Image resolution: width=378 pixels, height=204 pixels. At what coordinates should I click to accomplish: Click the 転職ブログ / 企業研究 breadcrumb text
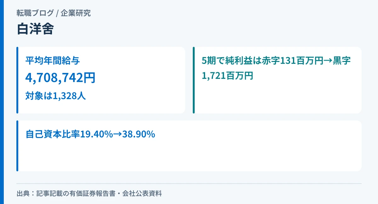tap(54, 13)
